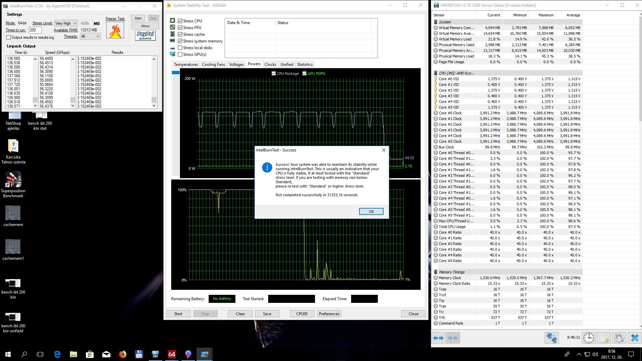Open File Explorer from the taskbar
642x361 pixels.
tap(74, 354)
